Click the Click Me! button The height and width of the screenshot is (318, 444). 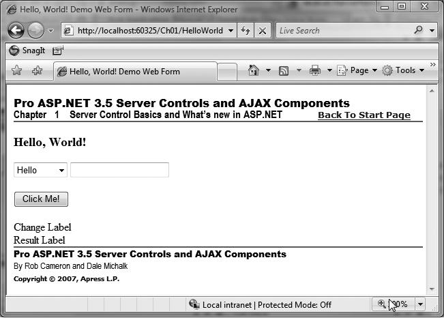[x=41, y=199]
